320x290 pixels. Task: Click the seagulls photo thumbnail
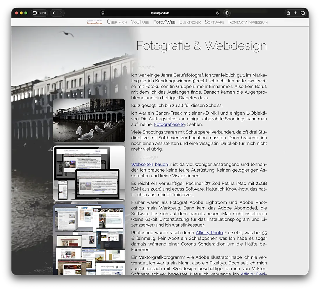89,120
